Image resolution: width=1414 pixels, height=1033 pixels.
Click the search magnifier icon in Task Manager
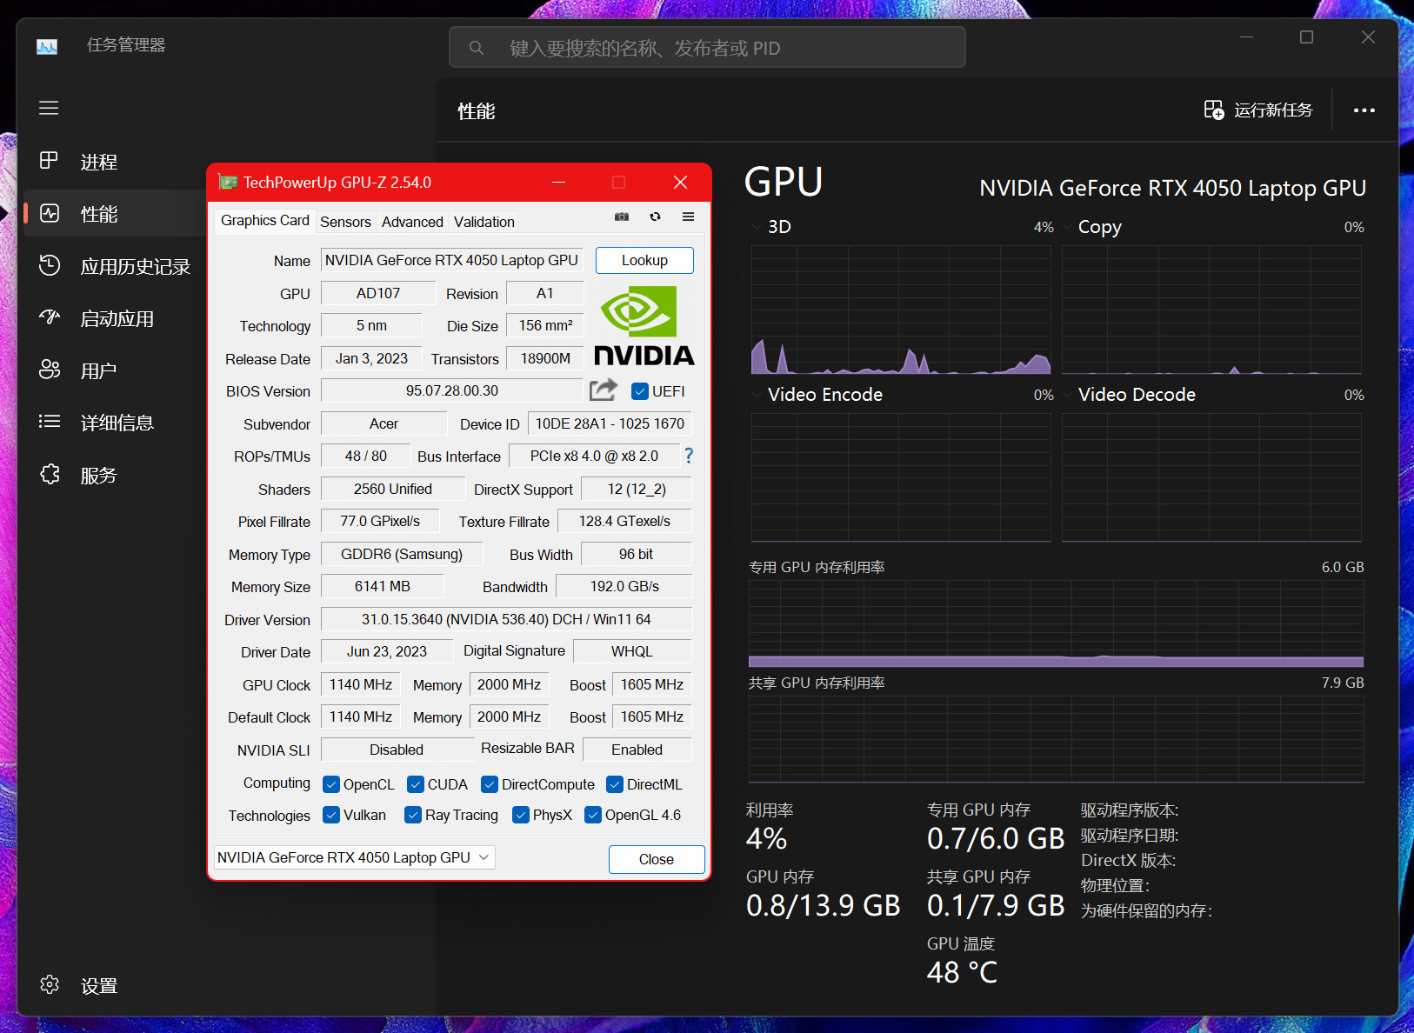(x=476, y=48)
